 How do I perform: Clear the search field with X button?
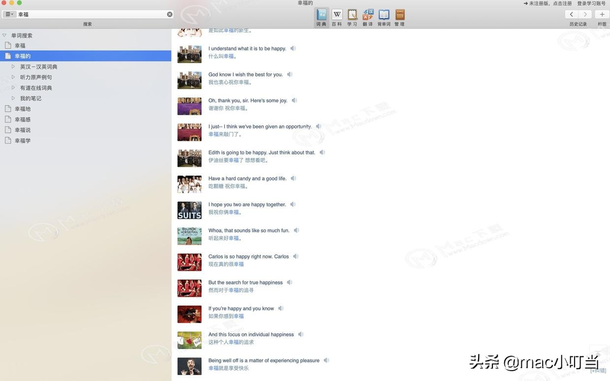tap(170, 14)
